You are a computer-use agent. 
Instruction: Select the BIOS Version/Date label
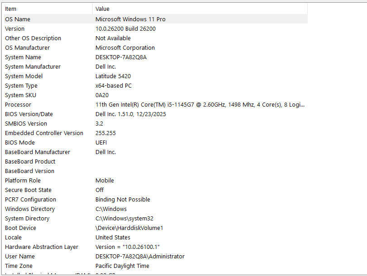[29, 114]
